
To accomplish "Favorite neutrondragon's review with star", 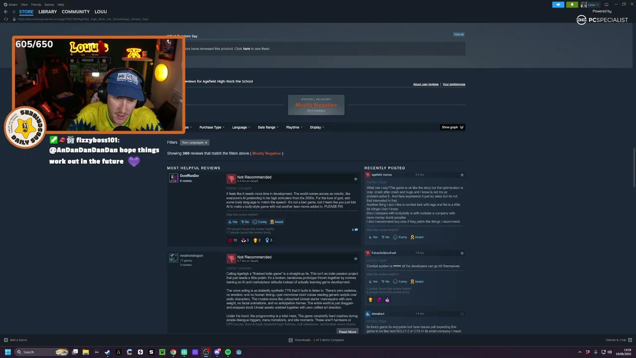I will click(355, 259).
